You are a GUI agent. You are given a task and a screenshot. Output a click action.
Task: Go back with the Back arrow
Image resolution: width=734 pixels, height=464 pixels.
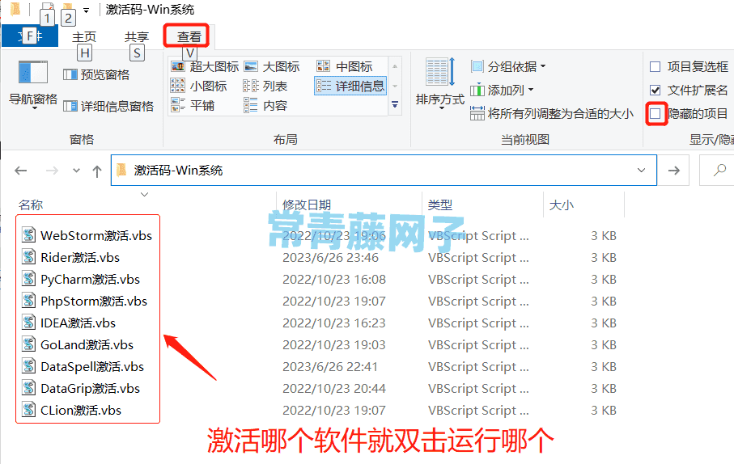tap(20, 171)
